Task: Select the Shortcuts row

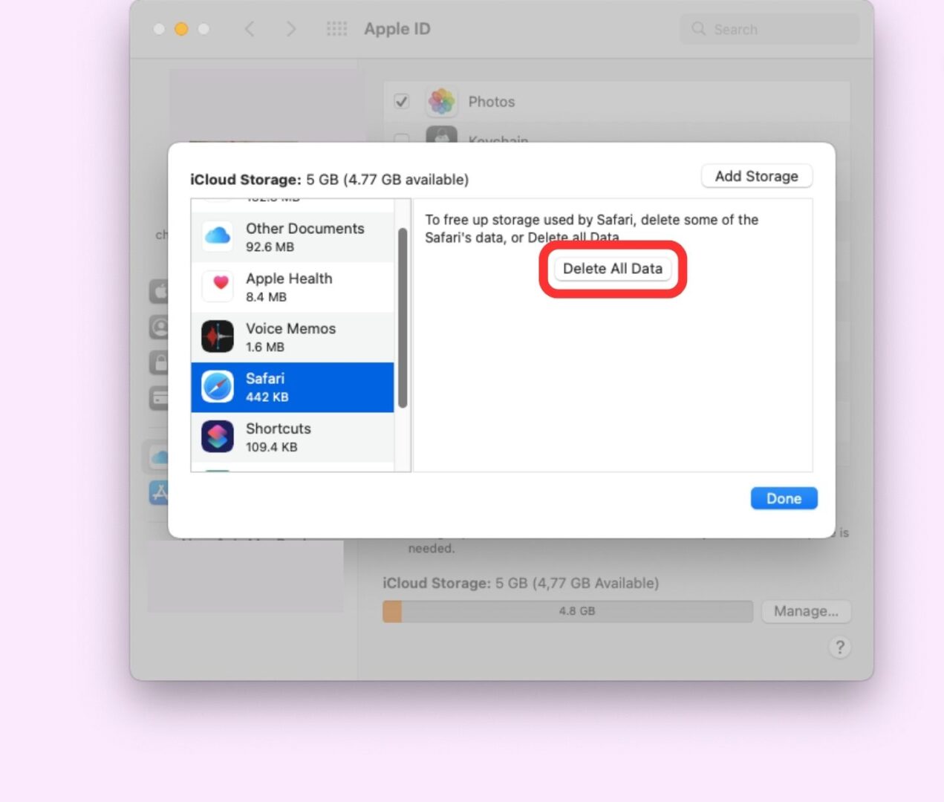Action: [x=293, y=437]
